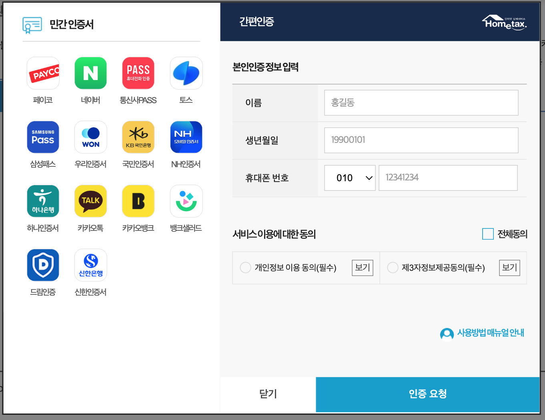Select the 개인정보 이용 동의 radio button
545x420 pixels.
pos(245,268)
